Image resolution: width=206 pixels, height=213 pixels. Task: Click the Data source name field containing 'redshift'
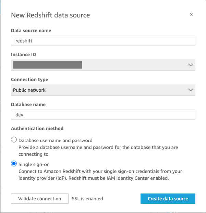pos(103,41)
